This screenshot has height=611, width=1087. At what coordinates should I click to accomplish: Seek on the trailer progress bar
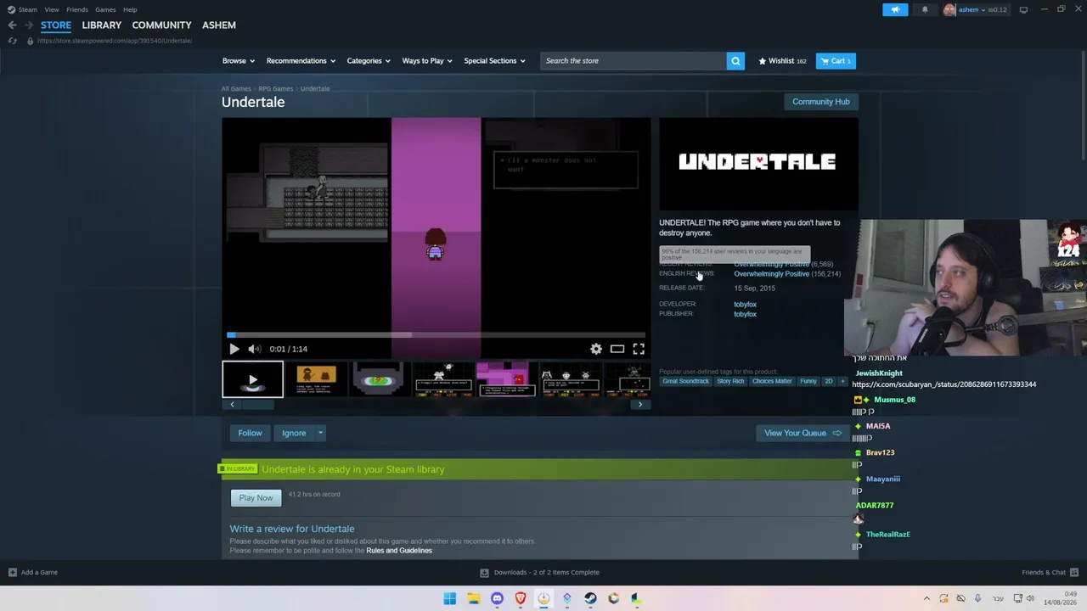[436, 334]
